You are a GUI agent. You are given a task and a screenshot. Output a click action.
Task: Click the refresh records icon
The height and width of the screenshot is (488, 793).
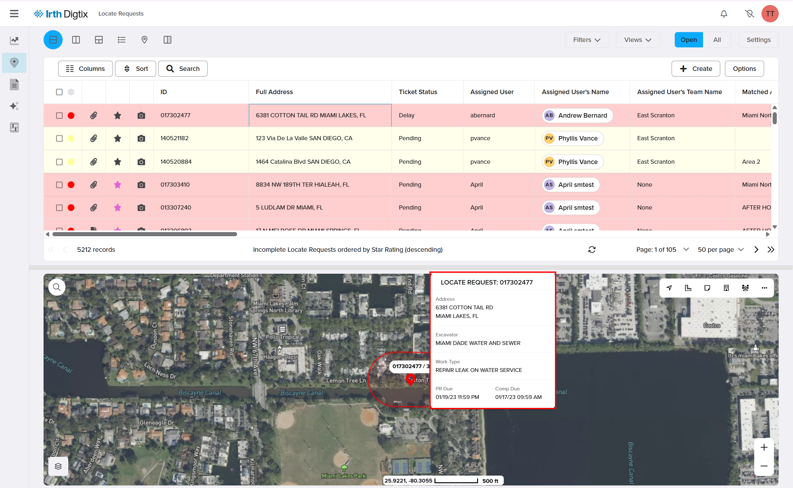[x=592, y=250]
